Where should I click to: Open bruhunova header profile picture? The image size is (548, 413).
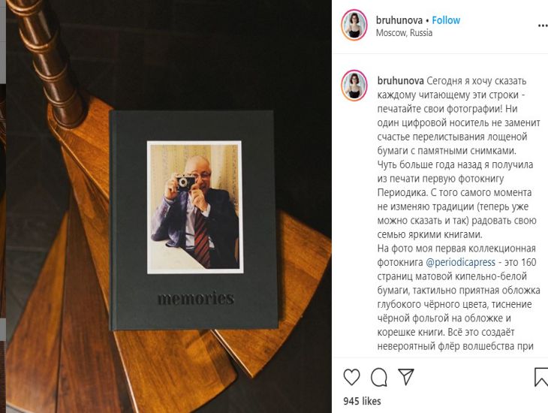pos(354,25)
